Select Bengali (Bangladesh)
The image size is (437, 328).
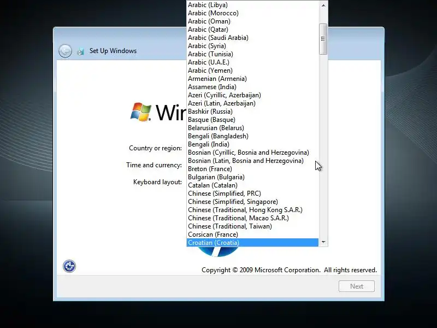(252, 136)
